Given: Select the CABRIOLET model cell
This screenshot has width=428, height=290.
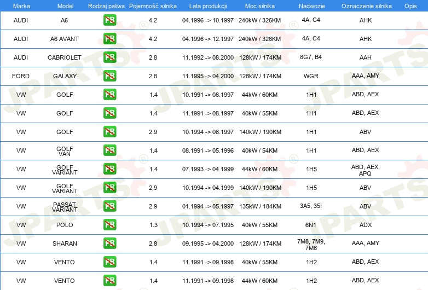Looking at the screenshot, I should 65,57.
